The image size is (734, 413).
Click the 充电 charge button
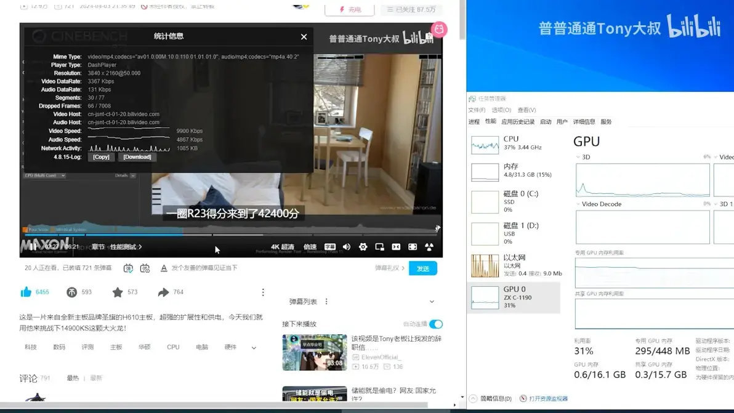pyautogui.click(x=350, y=9)
